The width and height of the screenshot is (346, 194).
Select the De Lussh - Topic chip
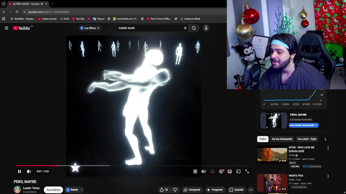(x=307, y=139)
